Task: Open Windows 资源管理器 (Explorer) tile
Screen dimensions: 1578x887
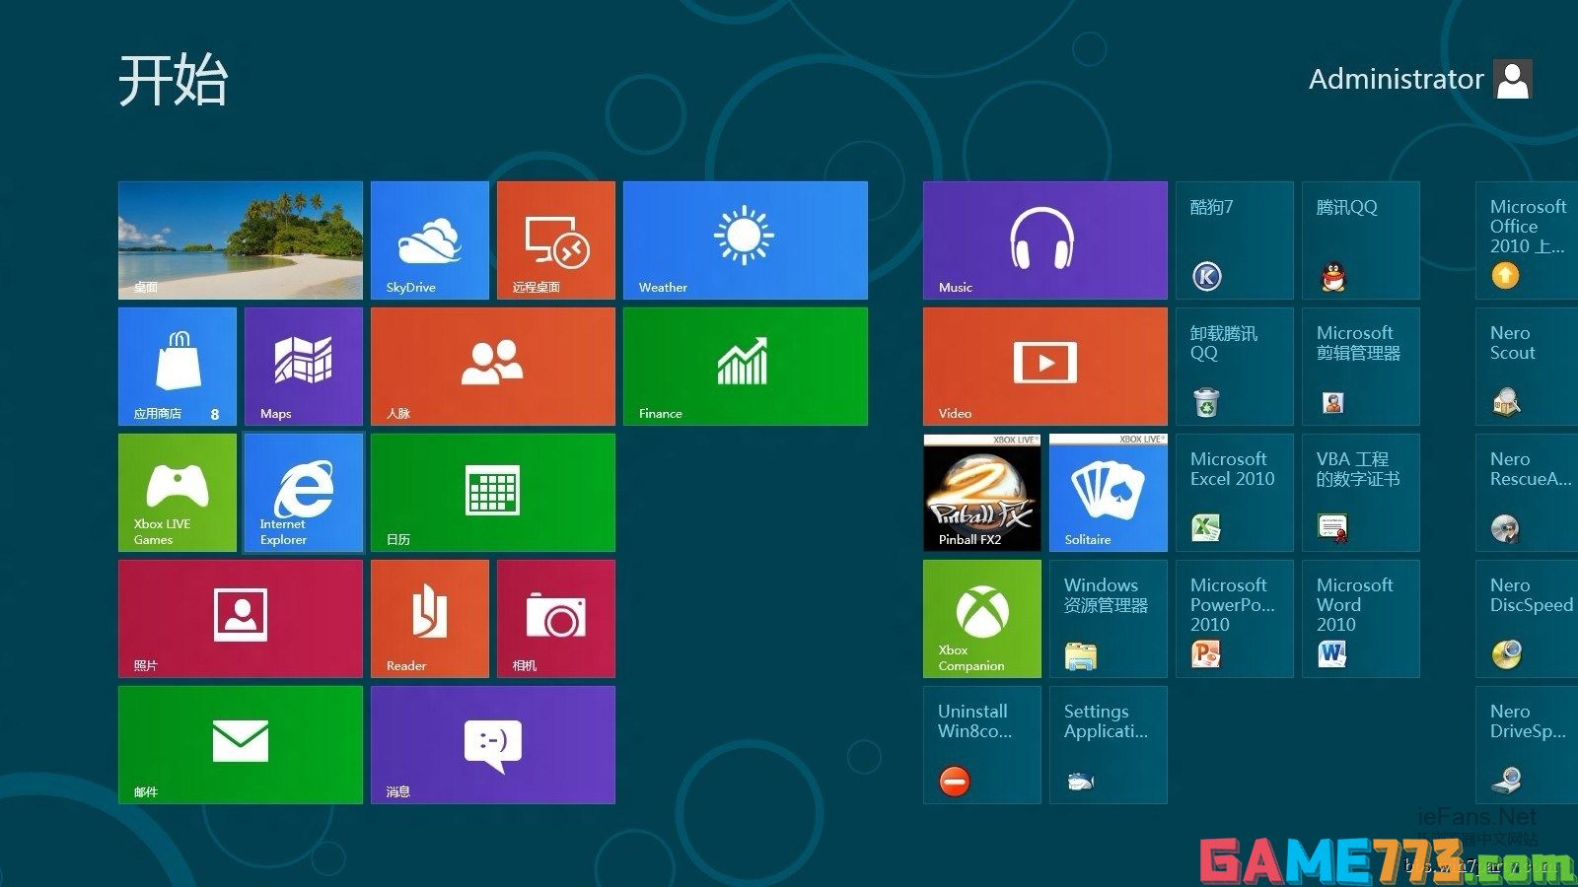Action: tap(1109, 619)
